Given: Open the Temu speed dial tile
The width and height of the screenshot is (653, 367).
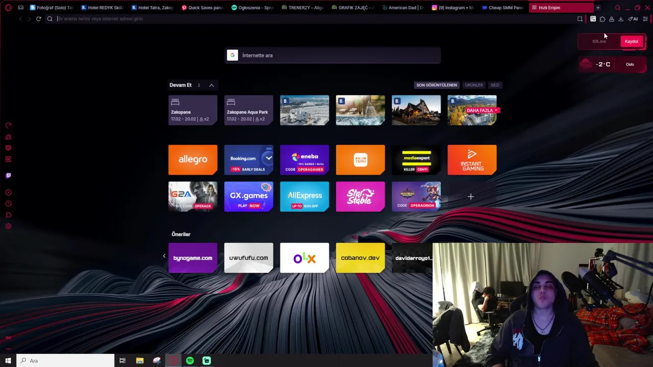Looking at the screenshot, I should coord(360,160).
